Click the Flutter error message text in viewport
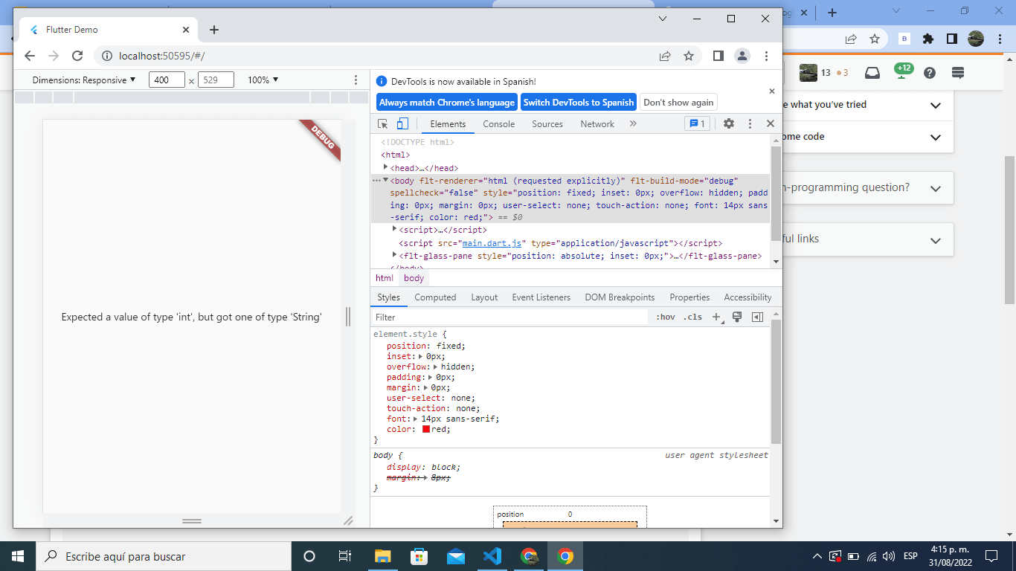 point(192,317)
